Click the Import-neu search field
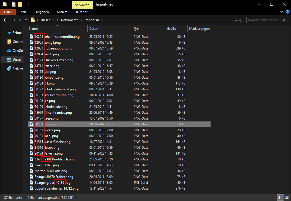 [264, 20]
